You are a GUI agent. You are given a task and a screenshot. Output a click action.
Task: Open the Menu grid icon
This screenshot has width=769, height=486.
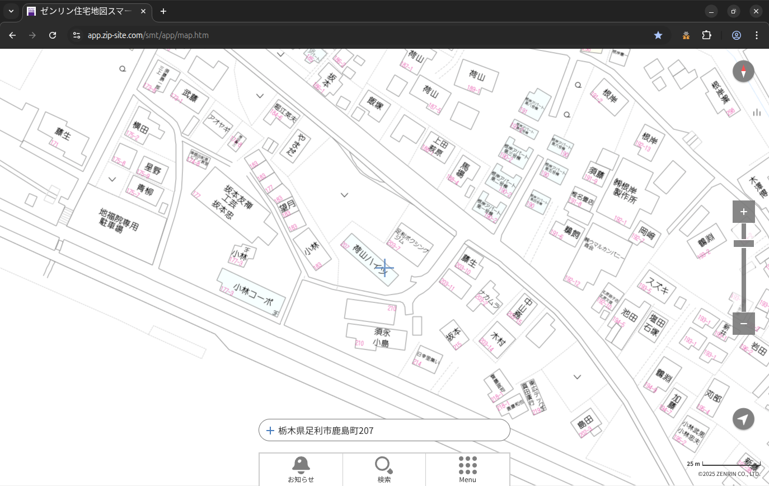point(467,469)
